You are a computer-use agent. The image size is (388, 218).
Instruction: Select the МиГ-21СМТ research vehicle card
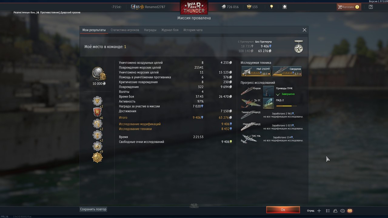tap(256, 71)
